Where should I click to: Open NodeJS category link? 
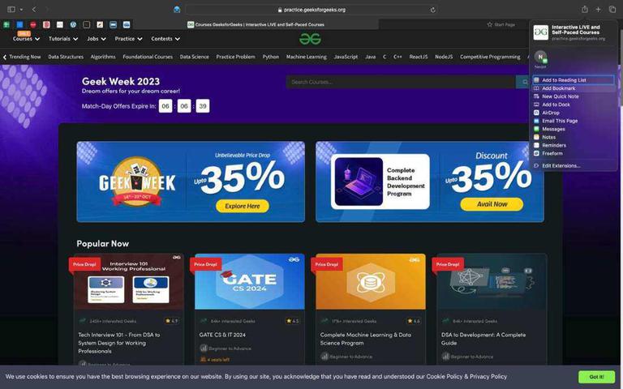tap(444, 57)
